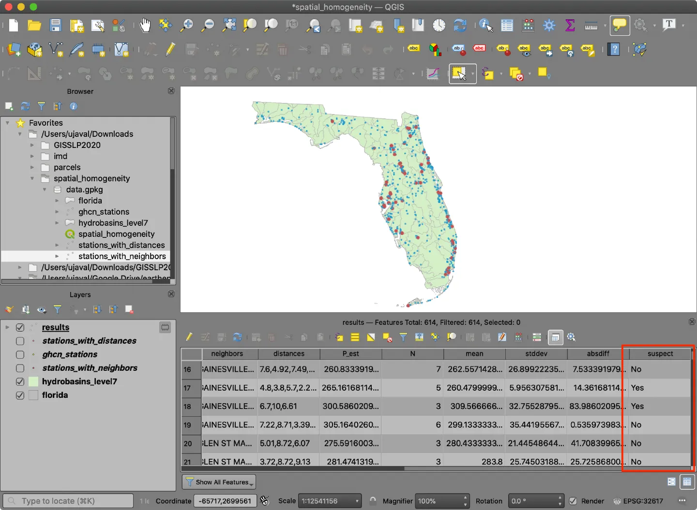Sort by the suspect column header
The image size is (697, 510).
click(660, 354)
